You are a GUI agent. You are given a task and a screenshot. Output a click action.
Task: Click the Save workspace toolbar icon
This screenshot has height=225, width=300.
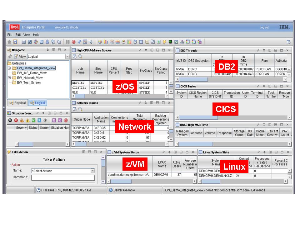[x=15, y=42]
